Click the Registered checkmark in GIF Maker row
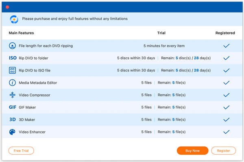This screenshot has width=244, height=162. click(x=227, y=107)
